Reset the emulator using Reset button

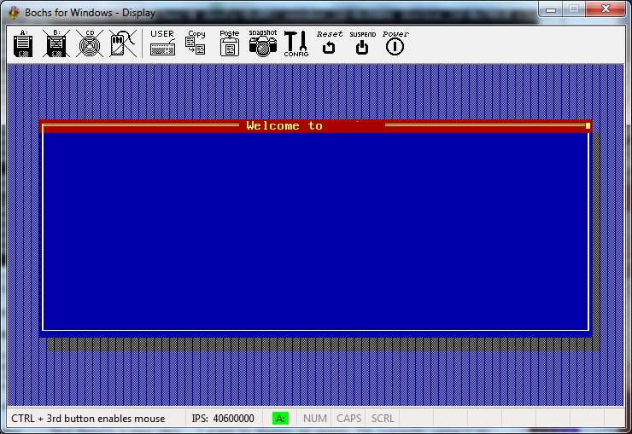(329, 43)
